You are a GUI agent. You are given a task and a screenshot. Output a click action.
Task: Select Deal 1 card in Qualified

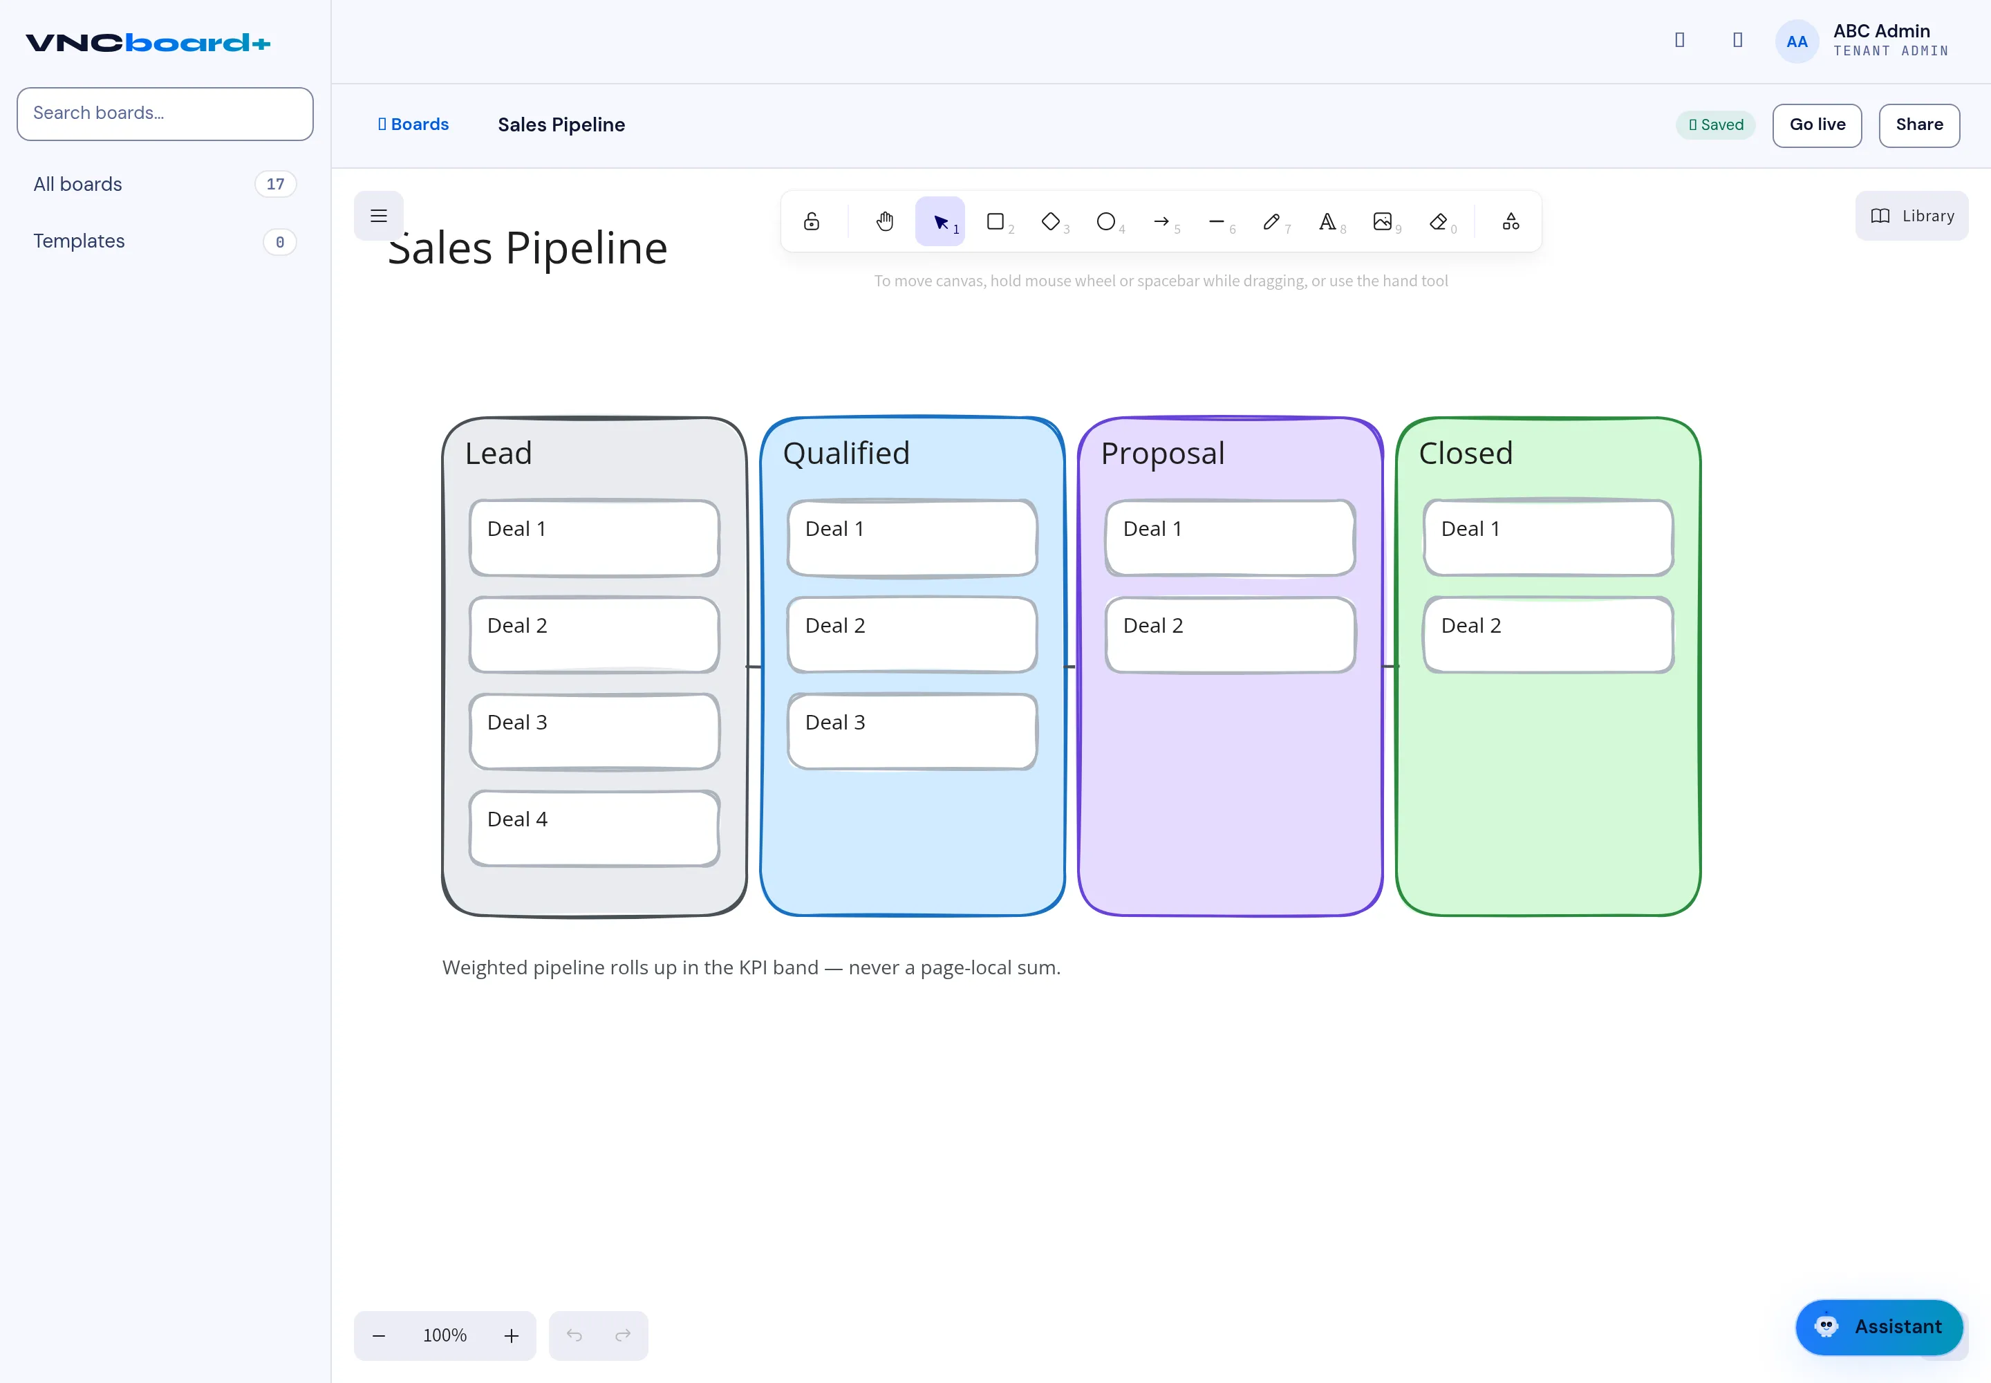coord(913,537)
